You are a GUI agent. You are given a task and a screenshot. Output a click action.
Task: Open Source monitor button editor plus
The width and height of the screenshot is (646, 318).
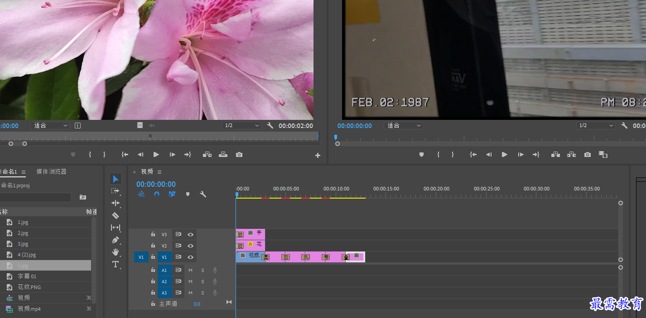coord(318,155)
